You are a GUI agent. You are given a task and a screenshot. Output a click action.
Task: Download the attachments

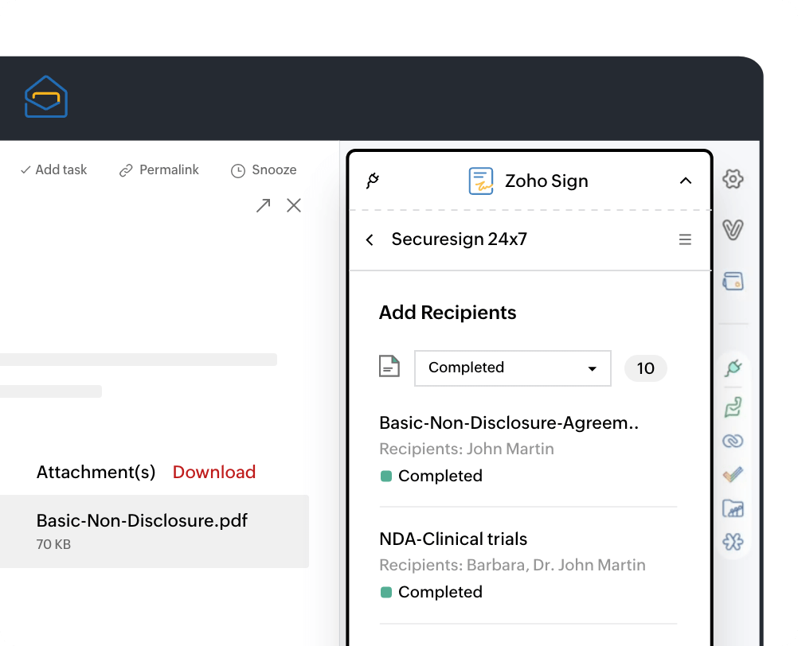tap(213, 473)
